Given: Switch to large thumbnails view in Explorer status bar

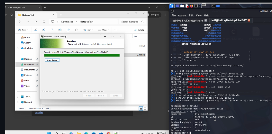Looking at the screenshot, I should coord(145,109).
